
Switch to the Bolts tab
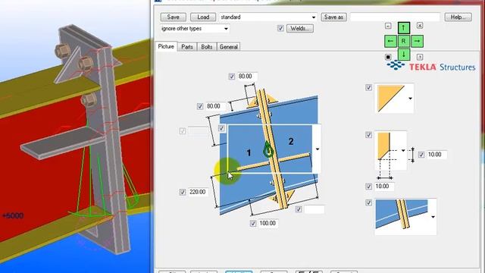pyautogui.click(x=207, y=47)
